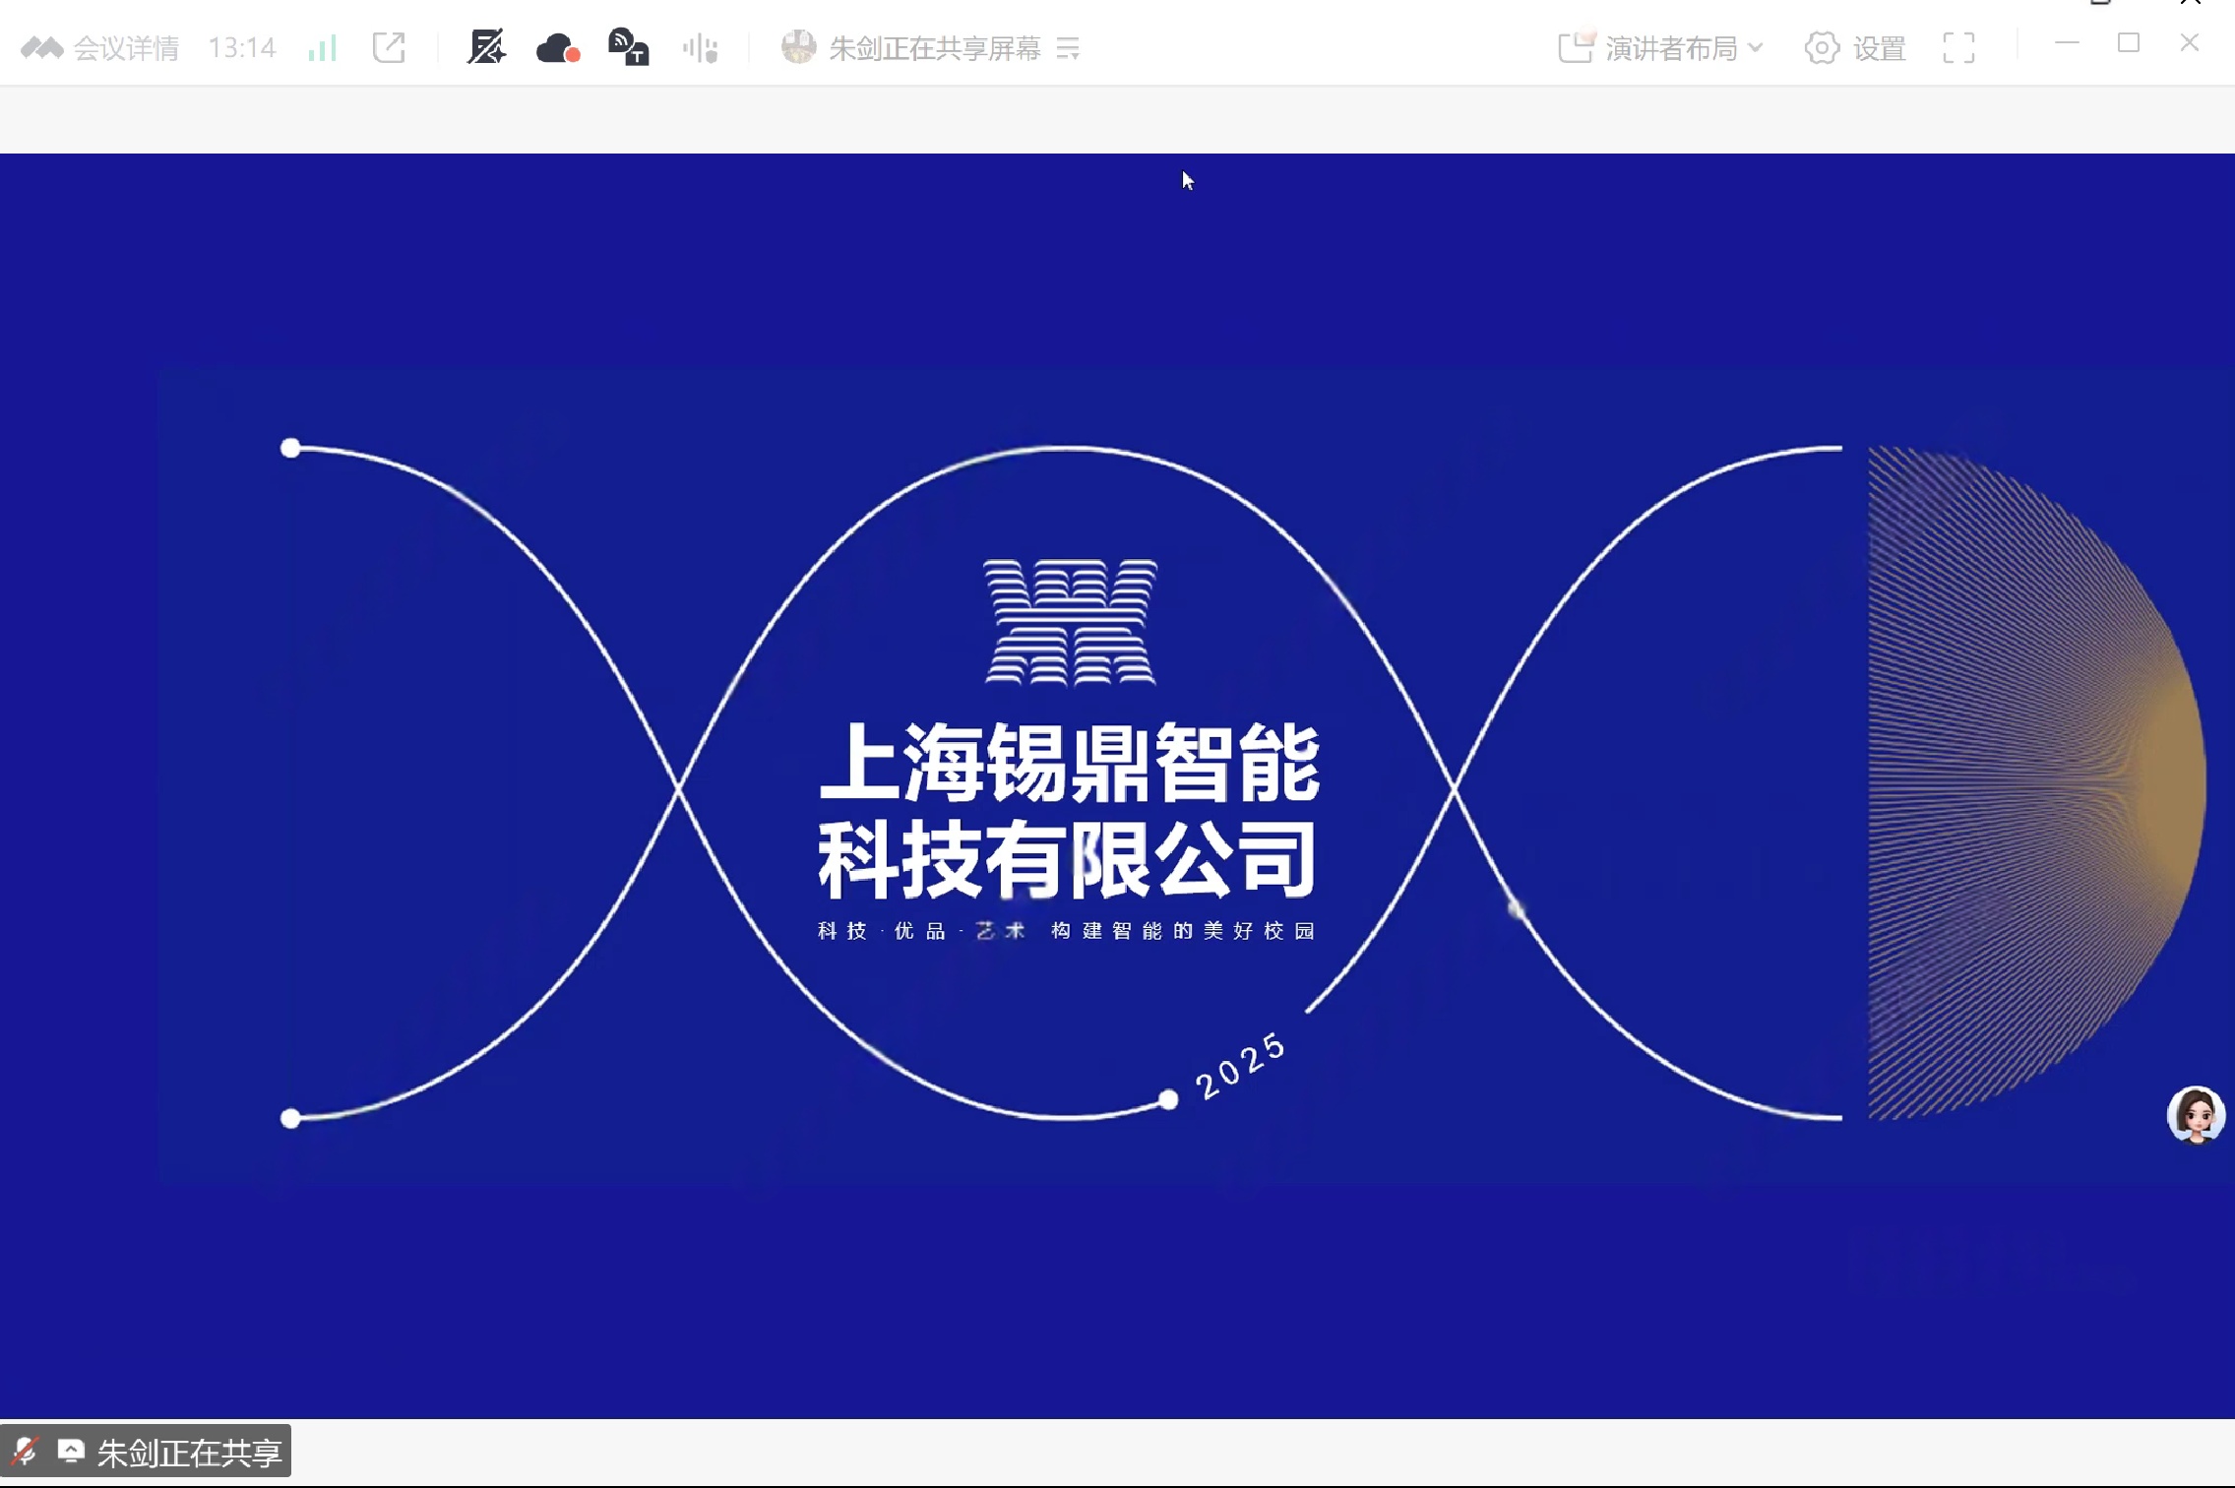The image size is (2235, 1488).
Task: Click the floating assistant avatar
Action: point(2195,1114)
